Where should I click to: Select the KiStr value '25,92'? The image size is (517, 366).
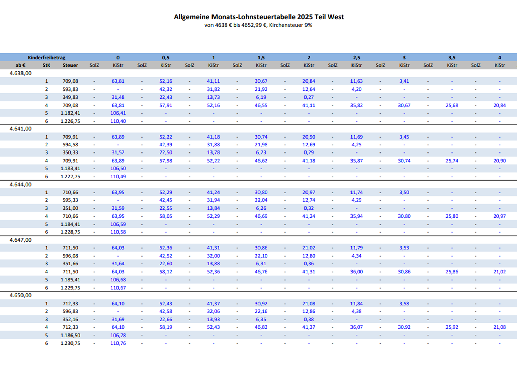point(452,327)
